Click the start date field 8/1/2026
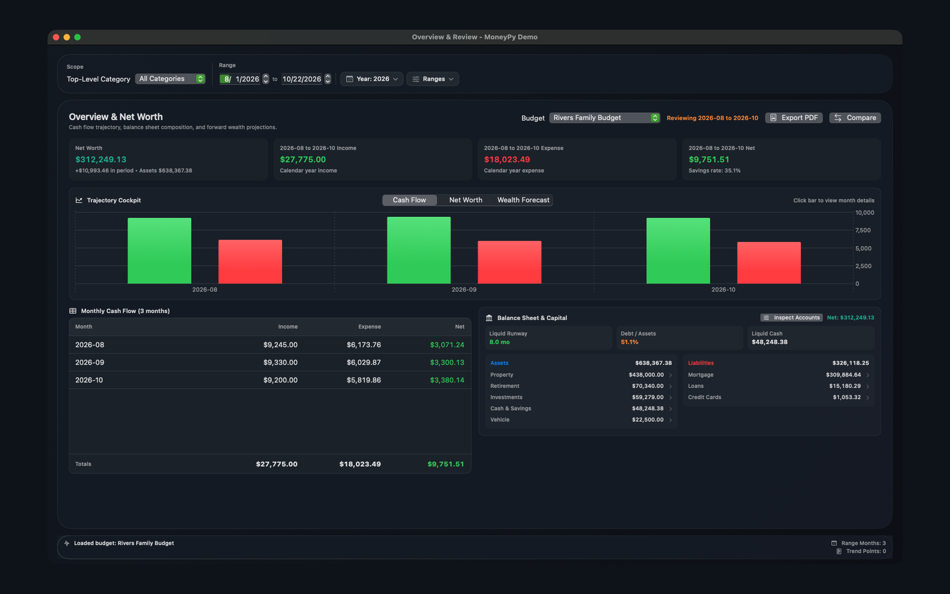Image resolution: width=950 pixels, height=594 pixels. (240, 79)
